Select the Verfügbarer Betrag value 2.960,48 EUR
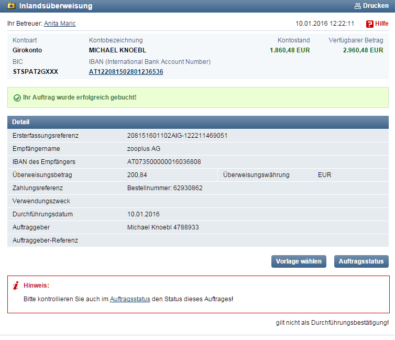 363,50
